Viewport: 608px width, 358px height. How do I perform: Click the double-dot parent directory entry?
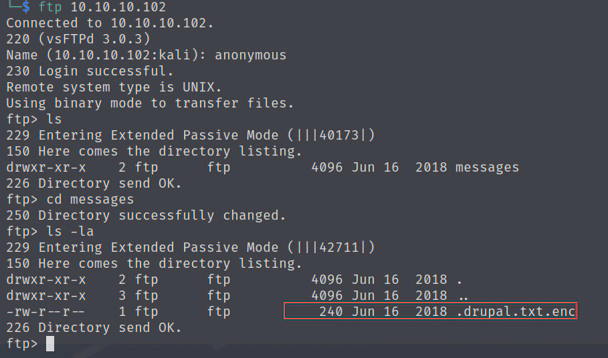point(463,295)
